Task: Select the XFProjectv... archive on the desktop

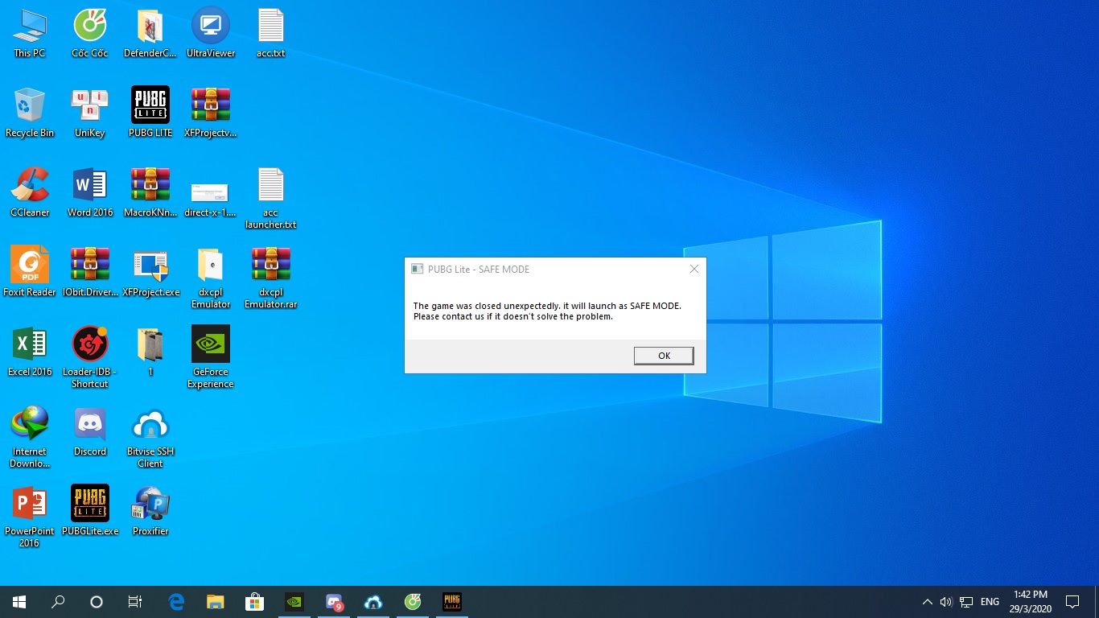Action: pos(211,113)
